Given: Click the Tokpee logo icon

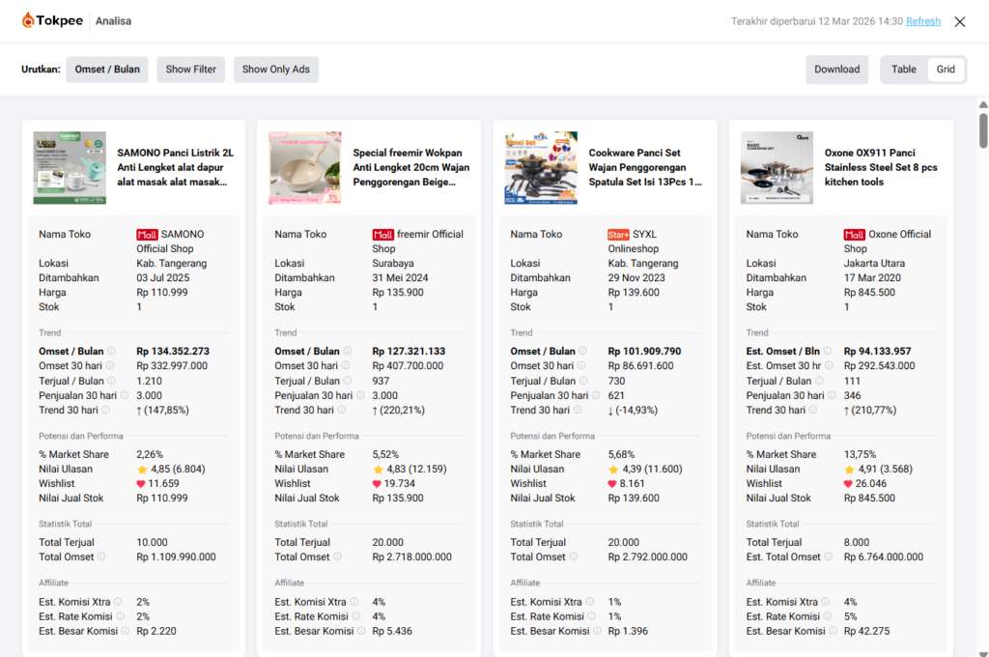Looking at the screenshot, I should point(29,21).
